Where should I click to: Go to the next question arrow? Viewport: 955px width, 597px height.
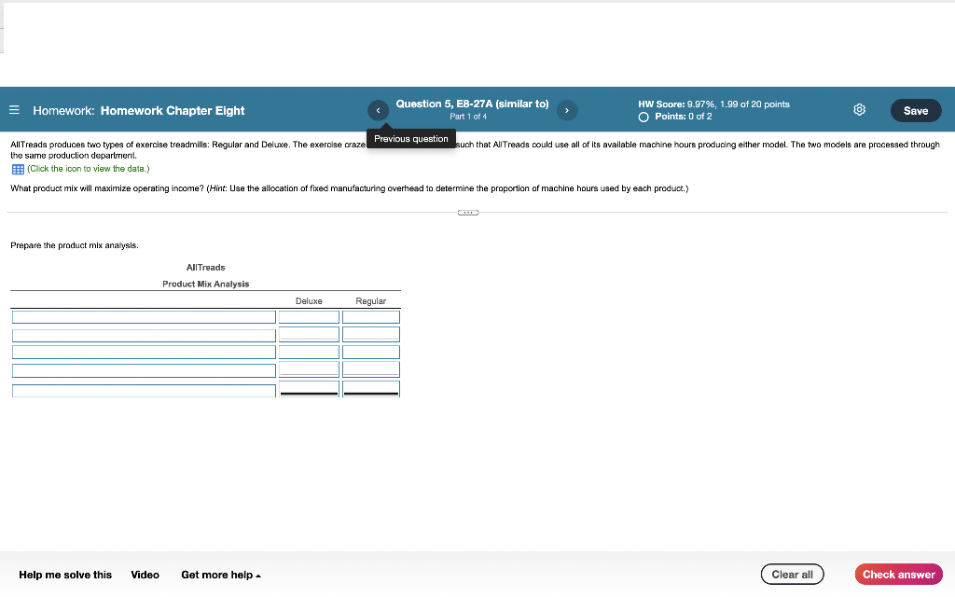point(566,110)
